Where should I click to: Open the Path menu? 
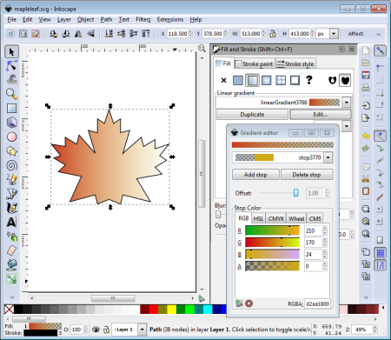point(106,20)
